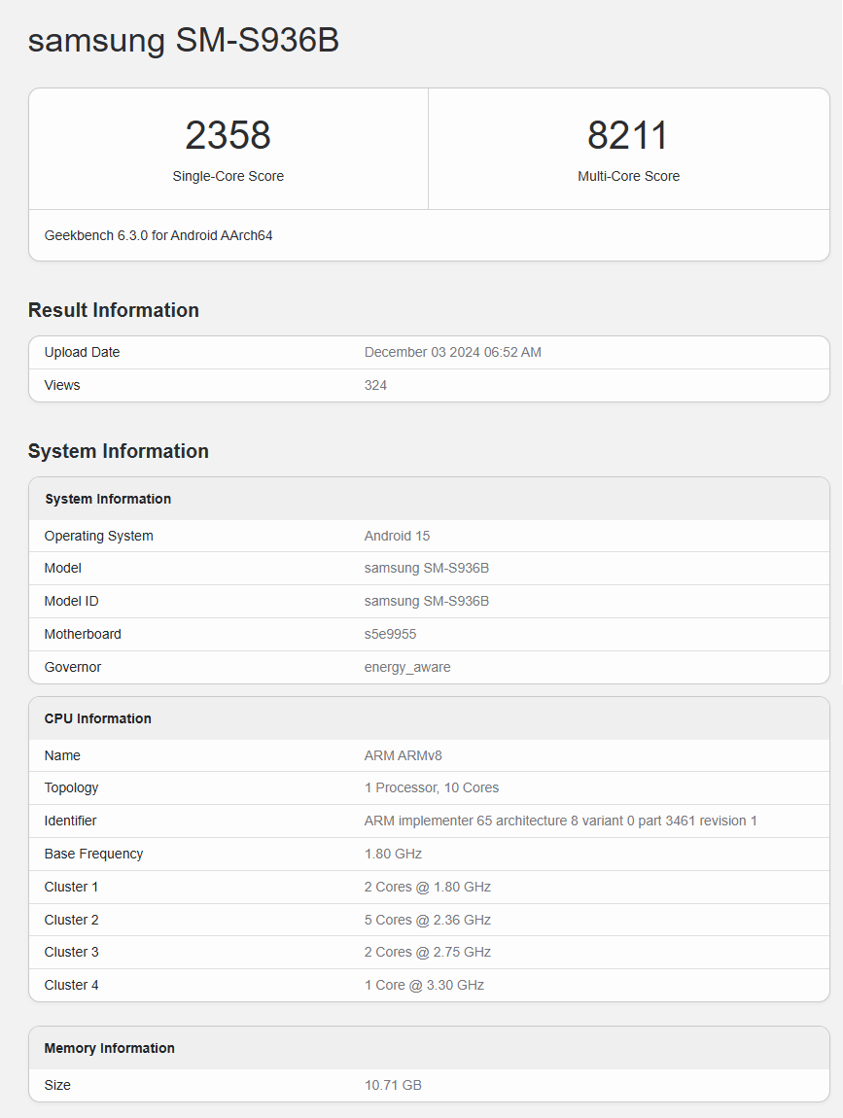The image size is (843, 1118).
Task: Click the Geekbench 6.3.0 for Android text
Action: click(158, 235)
